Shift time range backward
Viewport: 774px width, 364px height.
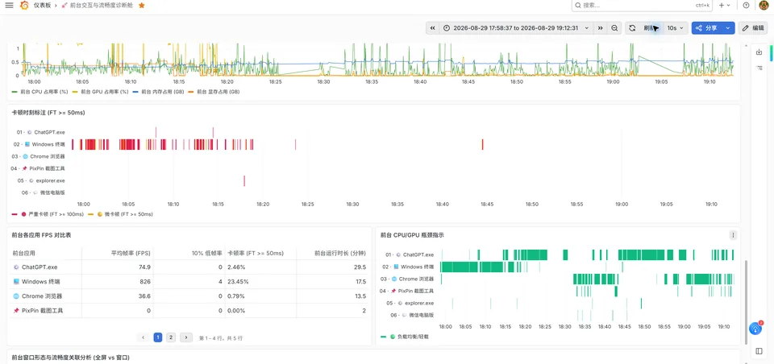click(x=432, y=28)
